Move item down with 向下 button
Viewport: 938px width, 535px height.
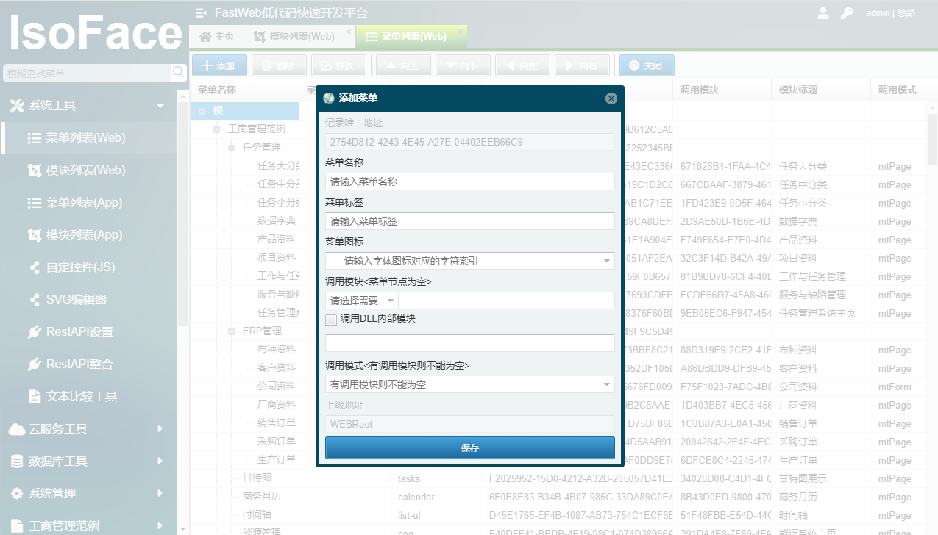tap(463, 65)
